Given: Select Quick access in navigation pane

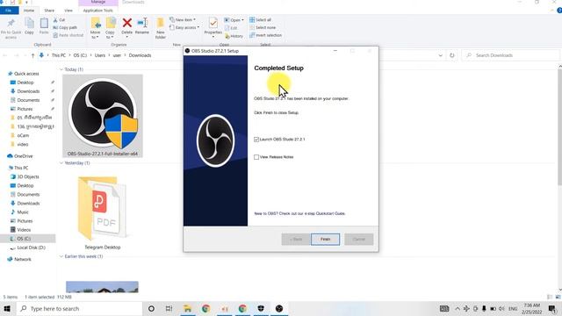Looking at the screenshot, I should (x=26, y=74).
